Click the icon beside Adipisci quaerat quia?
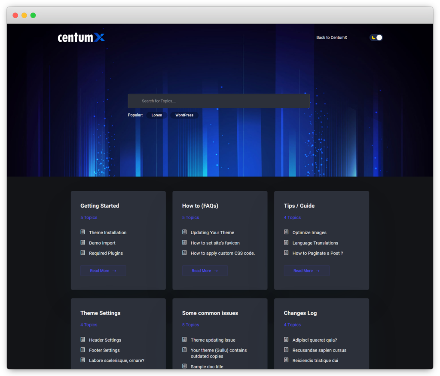440x376 pixels. [285, 340]
